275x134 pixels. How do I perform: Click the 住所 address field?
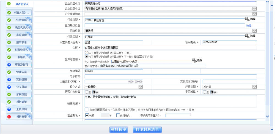click(171, 48)
